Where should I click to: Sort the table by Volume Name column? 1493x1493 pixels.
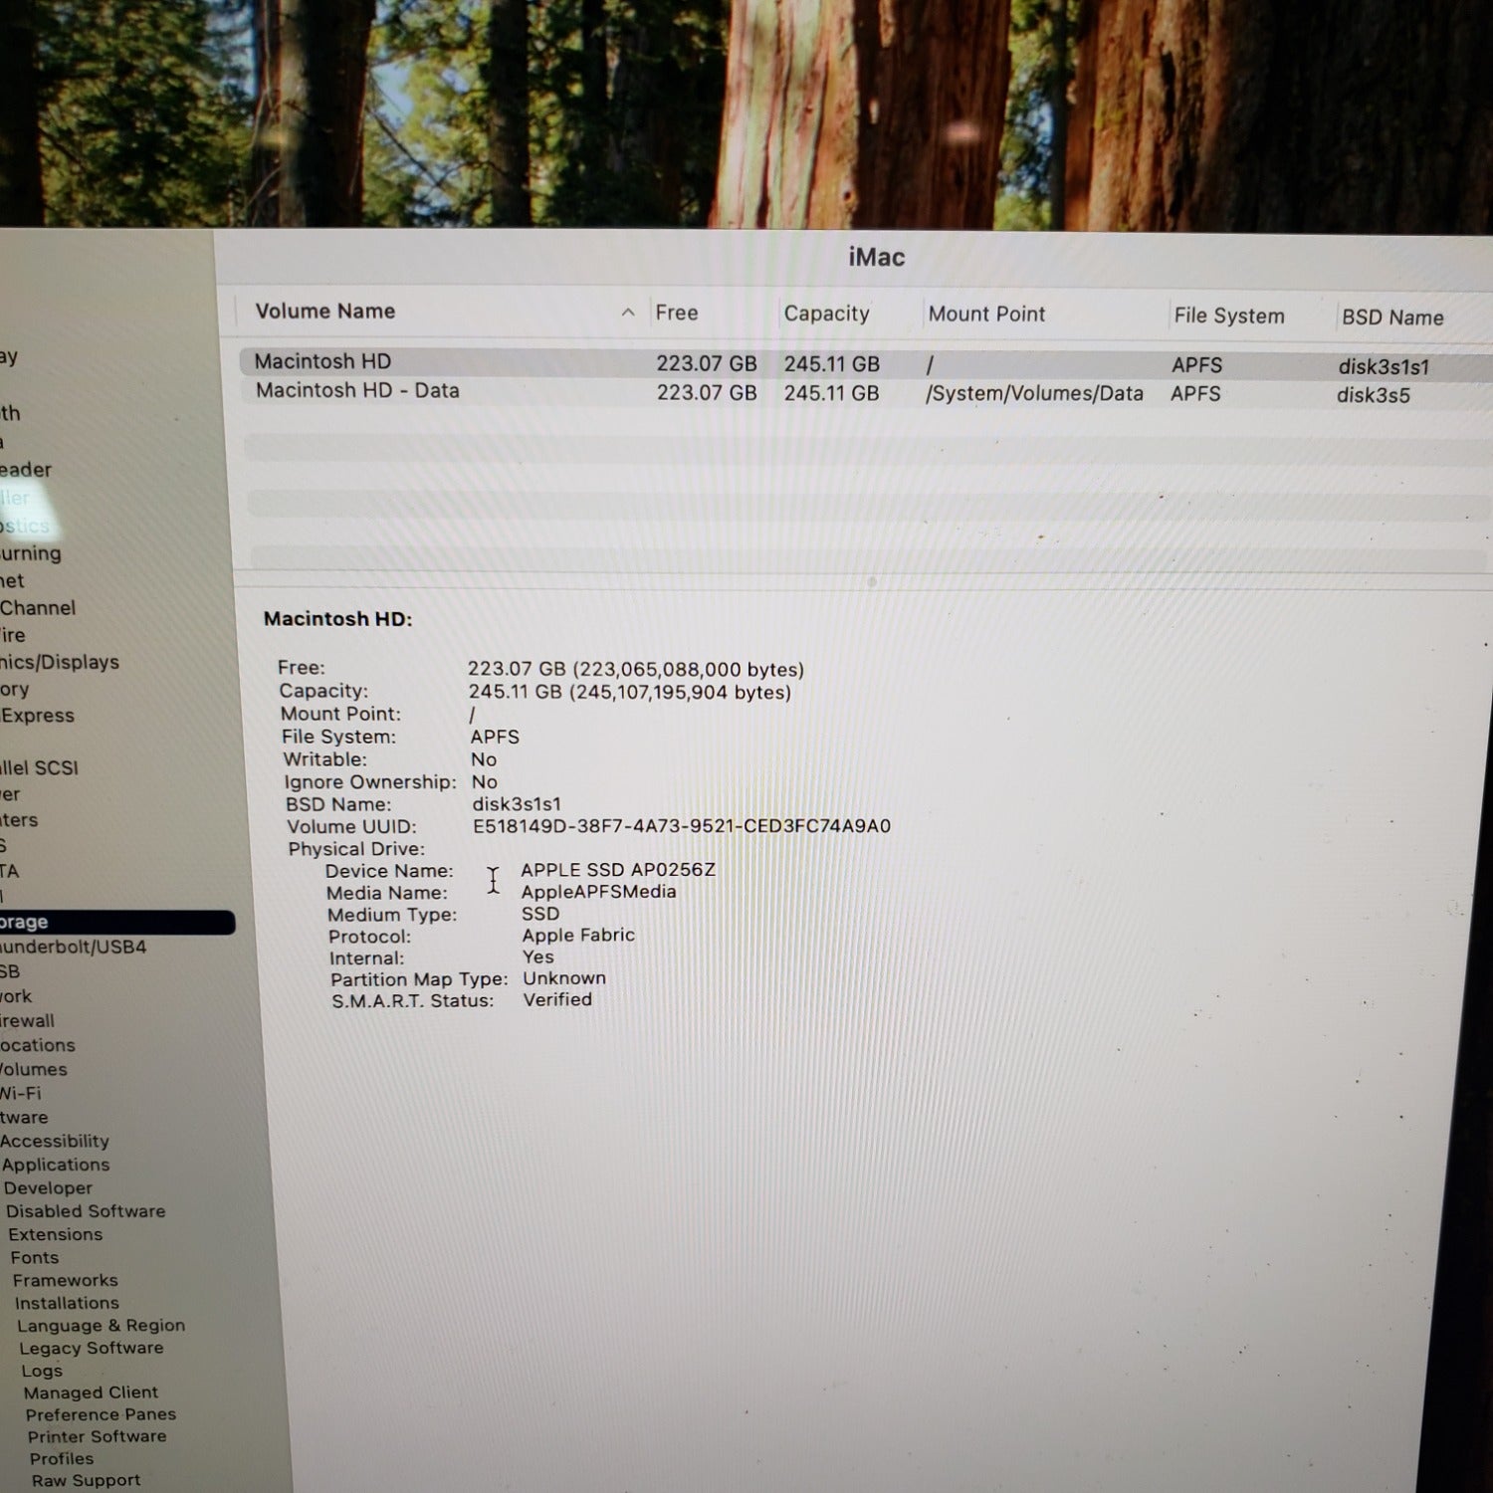pyautogui.click(x=324, y=312)
